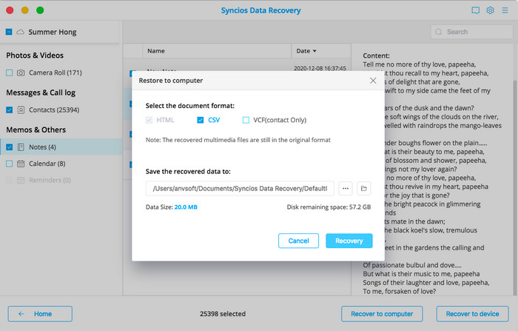The width and height of the screenshot is (518, 331).
Task: Click the feedback message icon in title bar
Action: pos(475,10)
